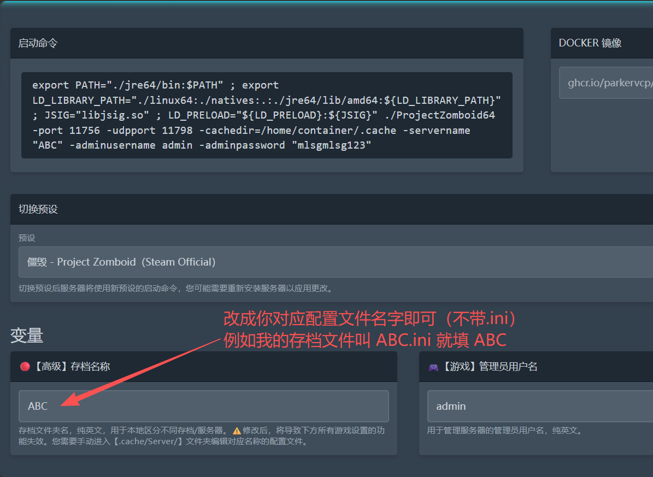Click the description 用于管理服务器的管理员用户名
653x477 pixels.
click(x=506, y=431)
